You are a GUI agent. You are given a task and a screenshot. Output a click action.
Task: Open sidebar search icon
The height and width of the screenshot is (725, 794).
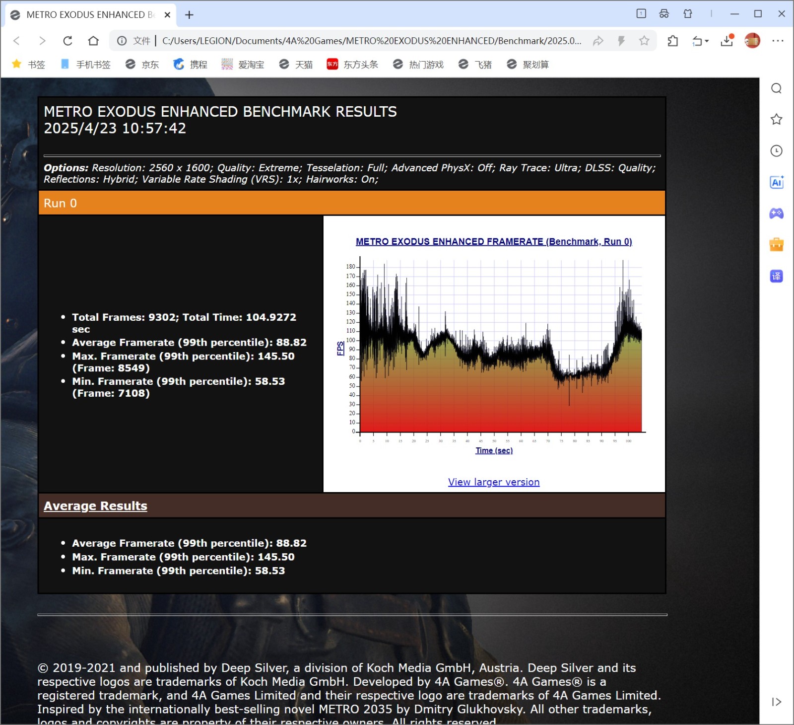[777, 88]
